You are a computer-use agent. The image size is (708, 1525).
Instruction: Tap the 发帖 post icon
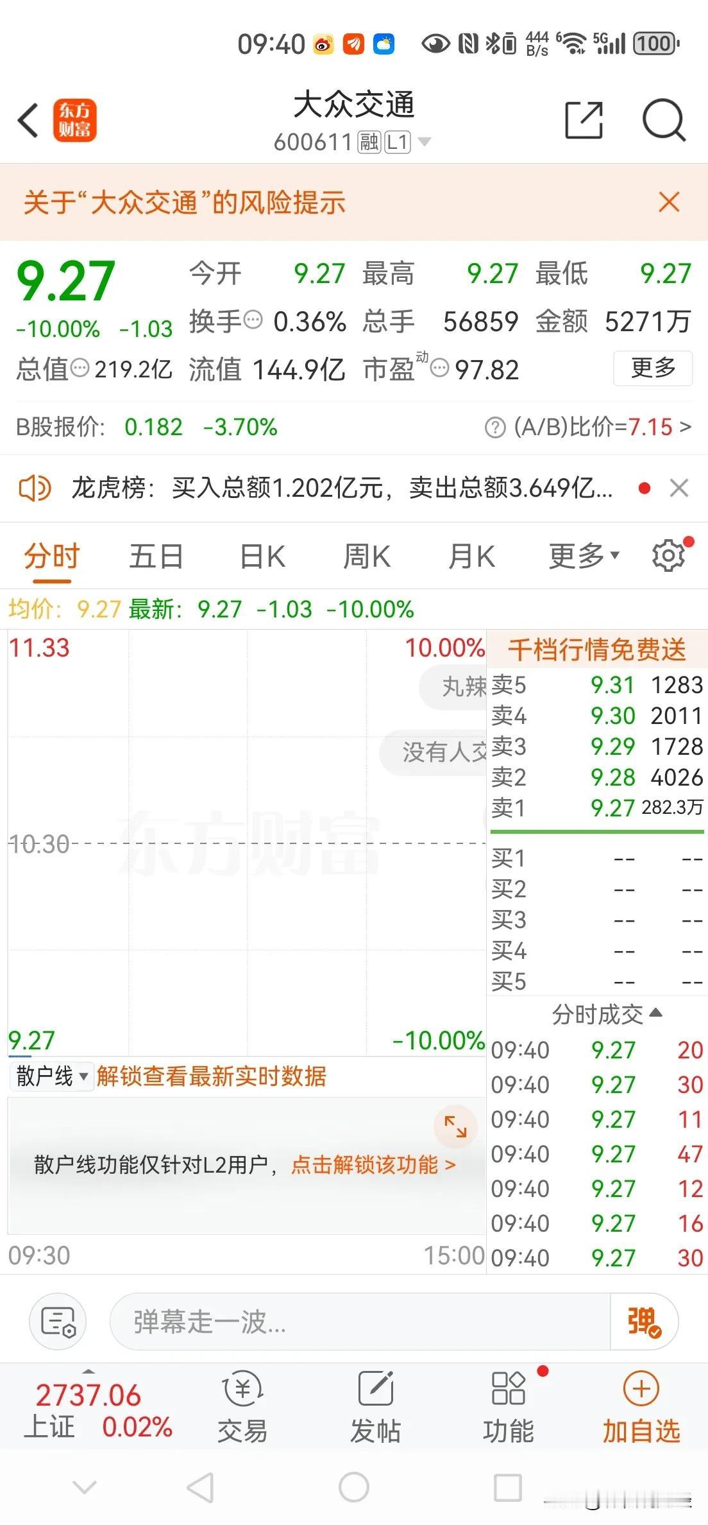click(376, 1408)
